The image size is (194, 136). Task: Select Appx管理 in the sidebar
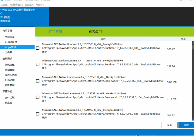point(18,47)
